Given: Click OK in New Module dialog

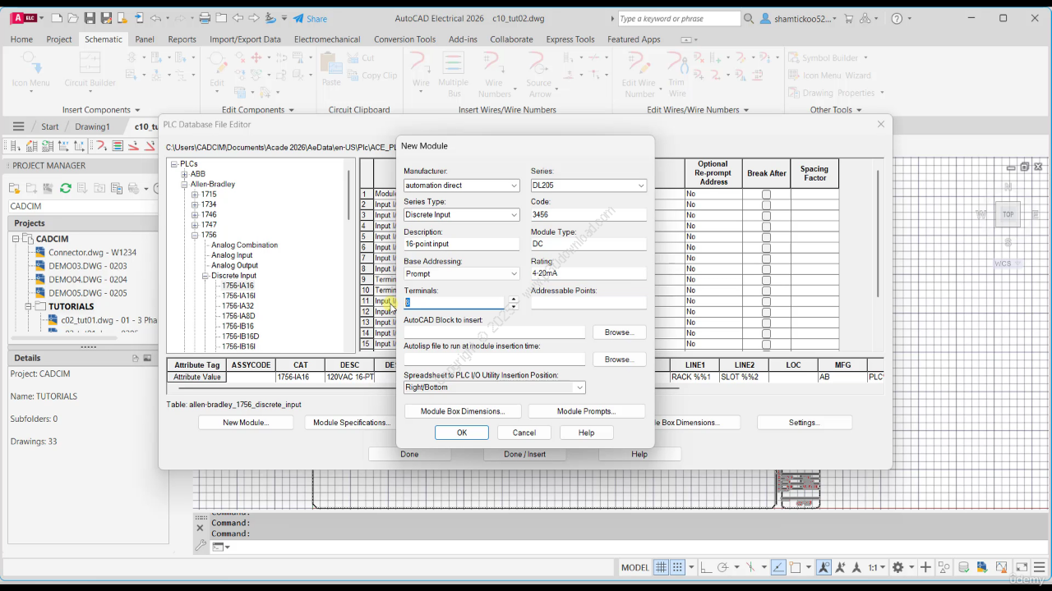Looking at the screenshot, I should point(461,433).
